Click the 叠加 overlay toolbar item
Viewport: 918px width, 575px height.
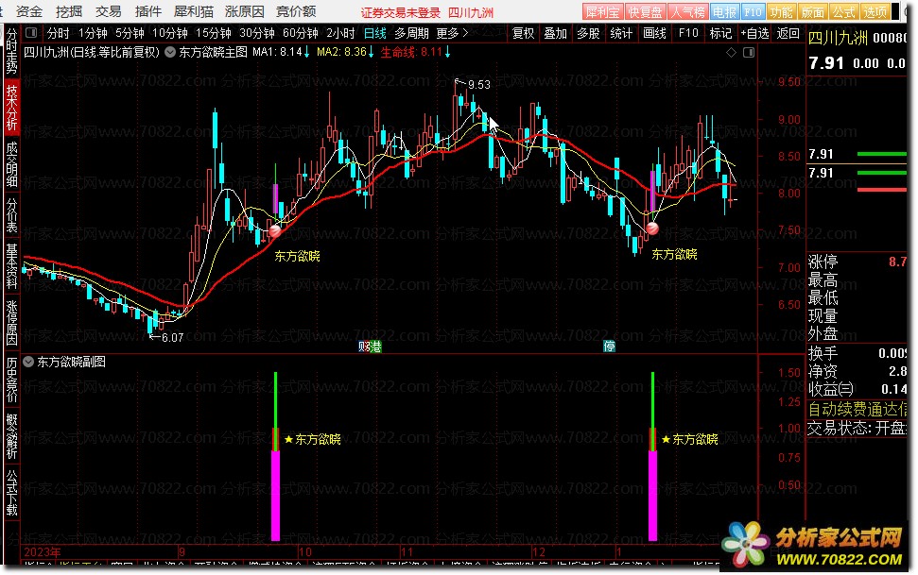point(556,33)
